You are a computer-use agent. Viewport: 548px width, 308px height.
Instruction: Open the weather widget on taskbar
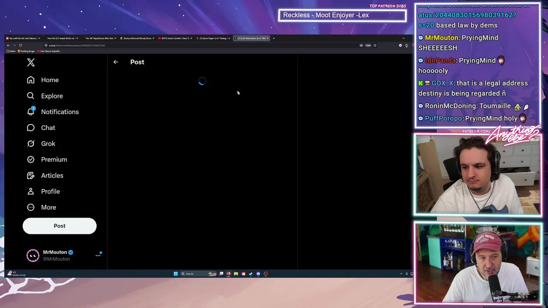[x=16, y=273]
